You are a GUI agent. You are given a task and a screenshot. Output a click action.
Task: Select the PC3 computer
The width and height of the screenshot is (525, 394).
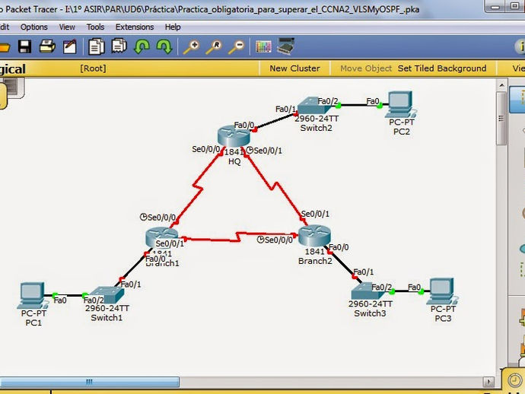click(443, 291)
